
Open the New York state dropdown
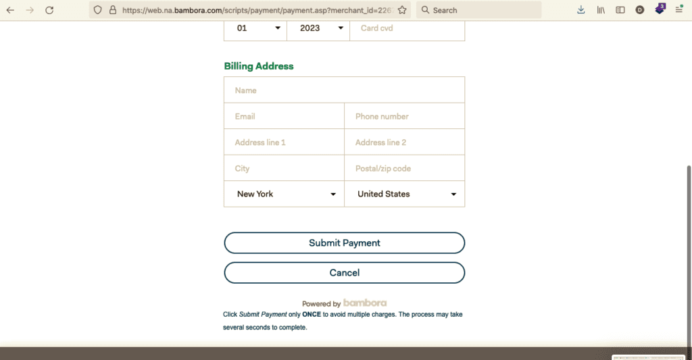284,194
